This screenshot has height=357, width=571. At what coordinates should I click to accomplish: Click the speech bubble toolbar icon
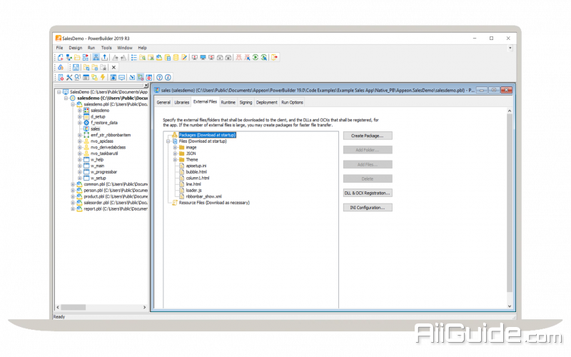[121, 77]
